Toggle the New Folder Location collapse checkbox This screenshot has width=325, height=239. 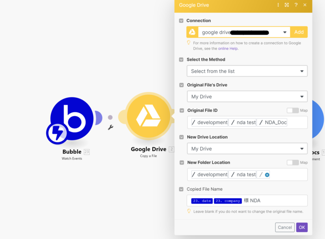click(182, 163)
